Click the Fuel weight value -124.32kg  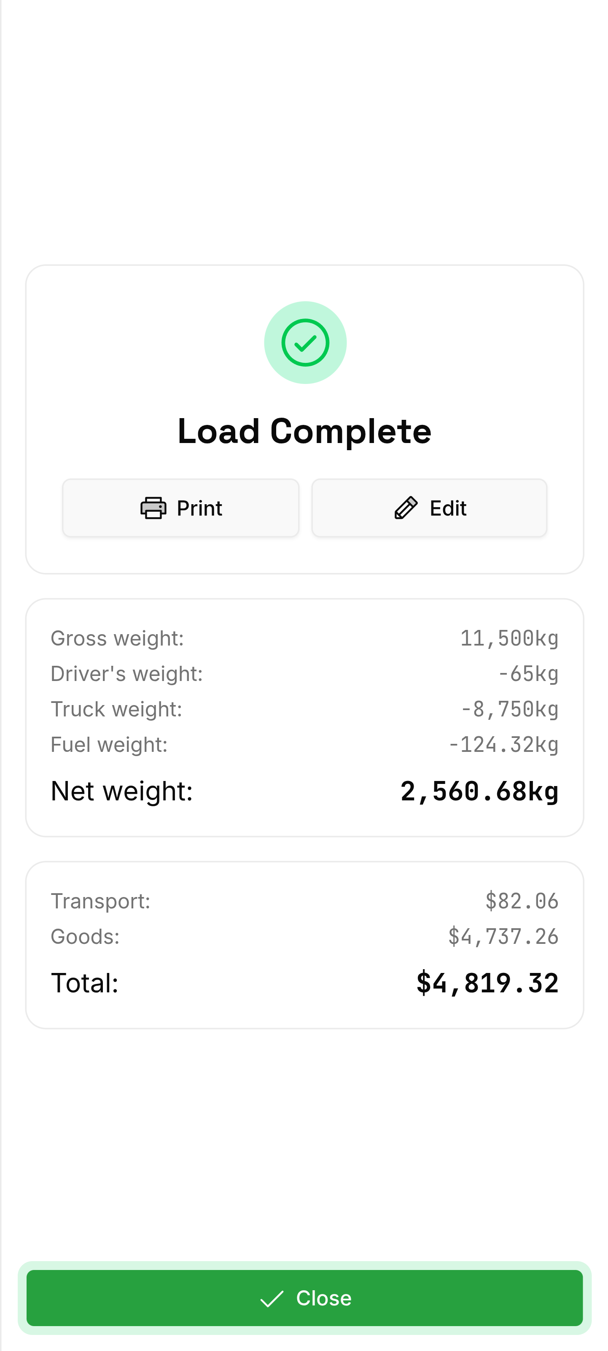pyautogui.click(x=503, y=745)
